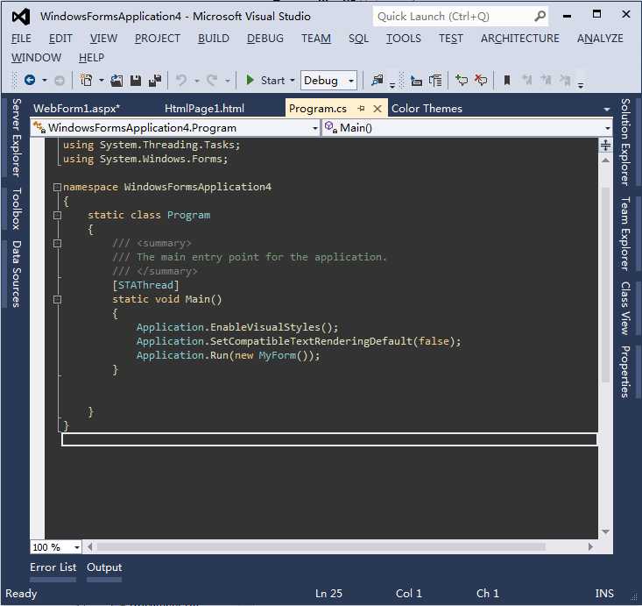Clear all bookmarks icon
This screenshot has width=642, height=606.
coord(565,80)
